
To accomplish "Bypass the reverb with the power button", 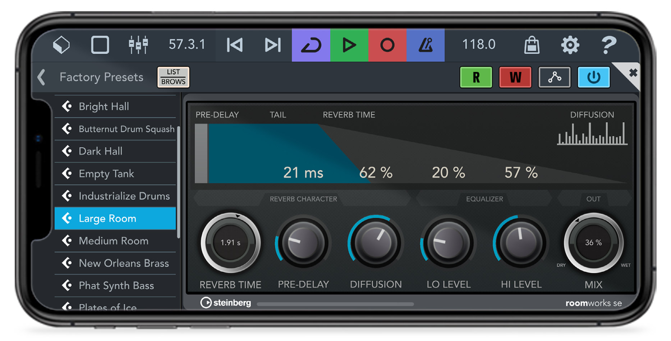I will 593,77.
